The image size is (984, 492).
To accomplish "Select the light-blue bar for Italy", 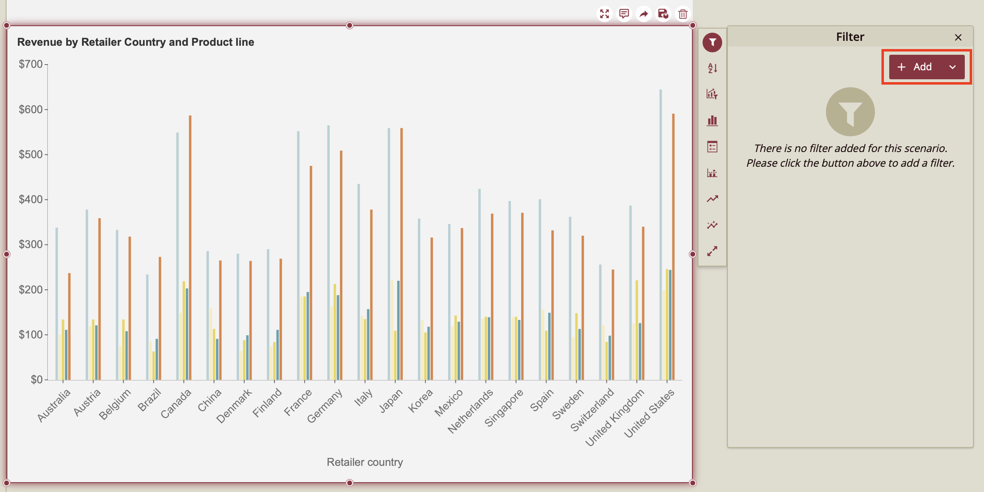I will (x=359, y=282).
